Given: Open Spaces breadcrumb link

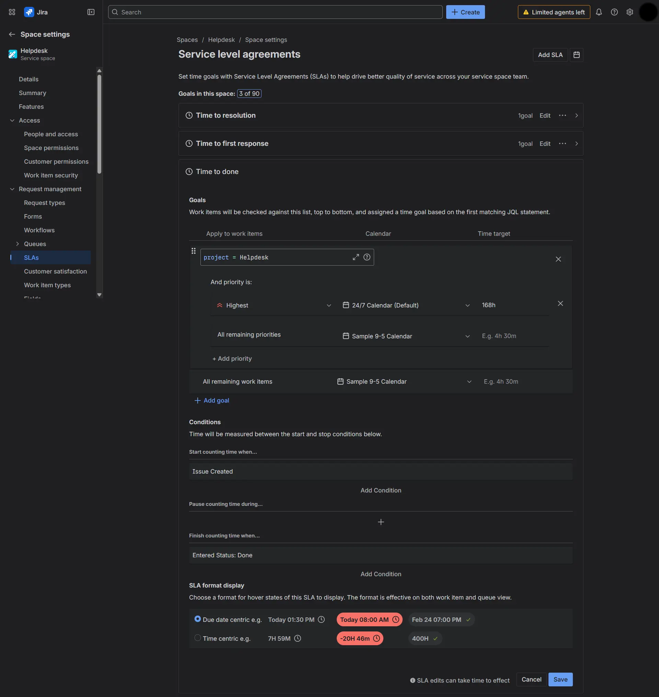Looking at the screenshot, I should click(x=187, y=40).
